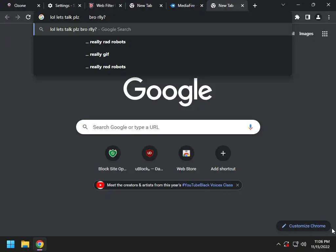Start voice search with microphone icon
The width and height of the screenshot is (336, 252).
250,127
